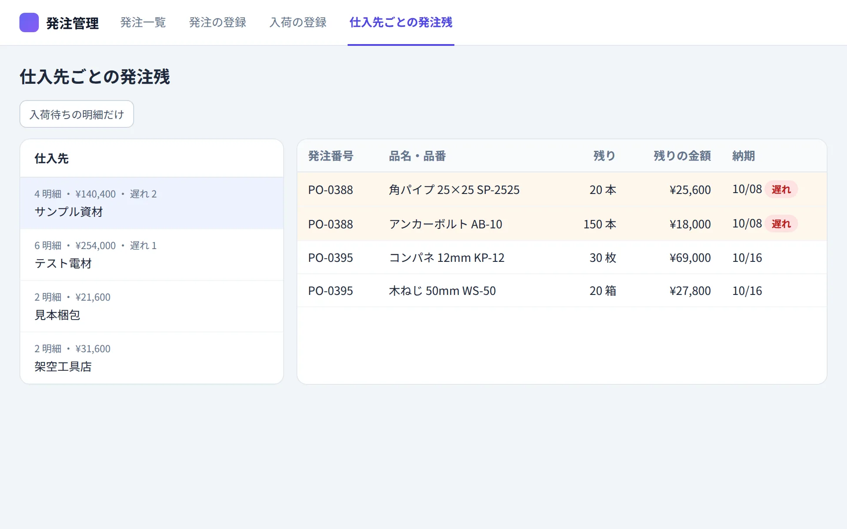Select supplier サンプル資材

click(152, 203)
